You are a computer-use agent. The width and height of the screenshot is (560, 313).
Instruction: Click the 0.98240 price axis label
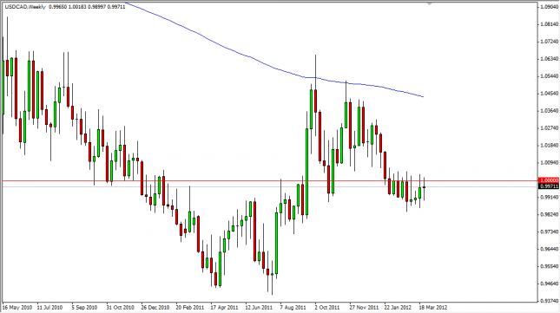click(550, 214)
